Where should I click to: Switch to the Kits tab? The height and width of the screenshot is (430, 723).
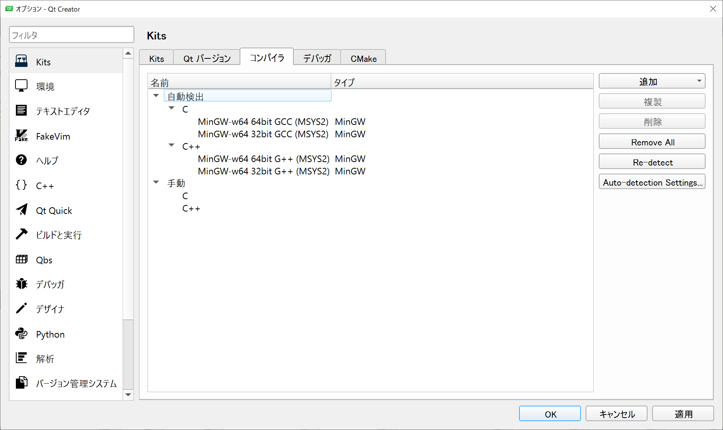pyautogui.click(x=156, y=58)
